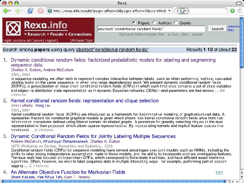The width and height of the screenshot is (244, 183).
Task: Expand the address bar URL history dropdown
Action: point(170,11)
